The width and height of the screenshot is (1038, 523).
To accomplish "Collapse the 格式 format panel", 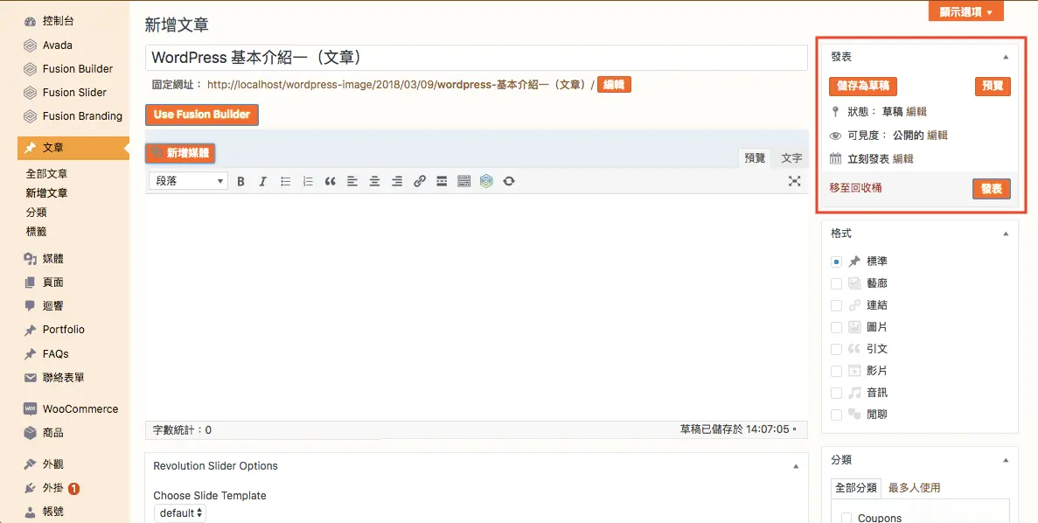I will click(1006, 234).
